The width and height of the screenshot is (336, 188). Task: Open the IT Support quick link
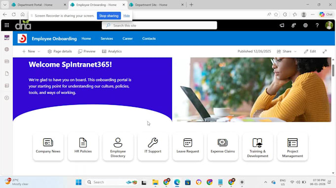coord(153,147)
